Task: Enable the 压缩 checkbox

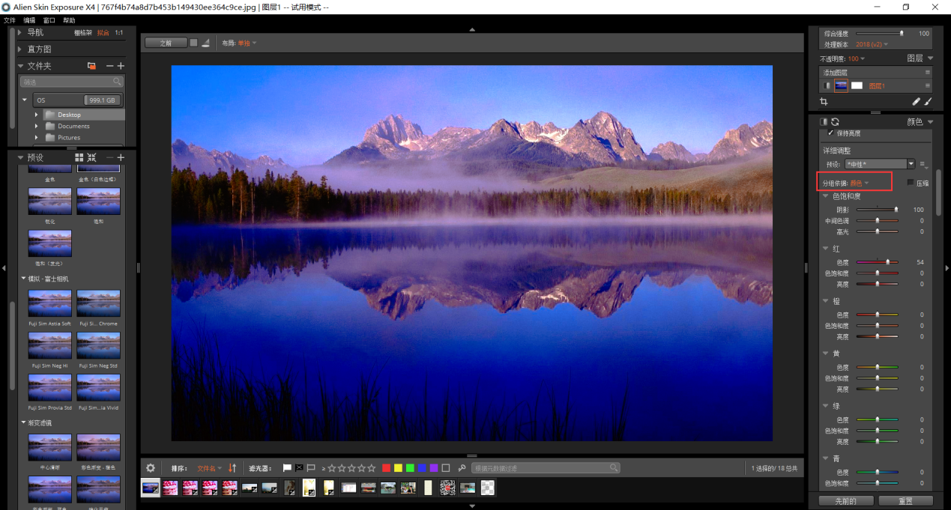Action: (911, 183)
